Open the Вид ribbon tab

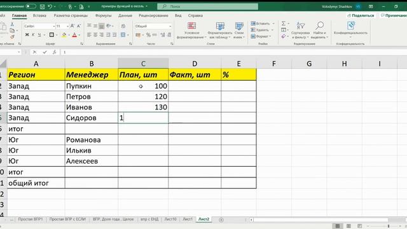pos(178,15)
